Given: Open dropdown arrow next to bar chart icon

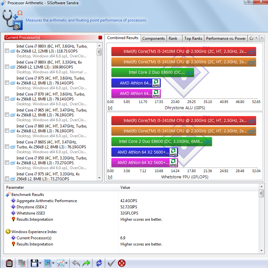Looking at the screenshot, I should point(53,263).
